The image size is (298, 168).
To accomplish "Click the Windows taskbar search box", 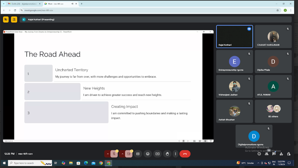I will point(30,163).
